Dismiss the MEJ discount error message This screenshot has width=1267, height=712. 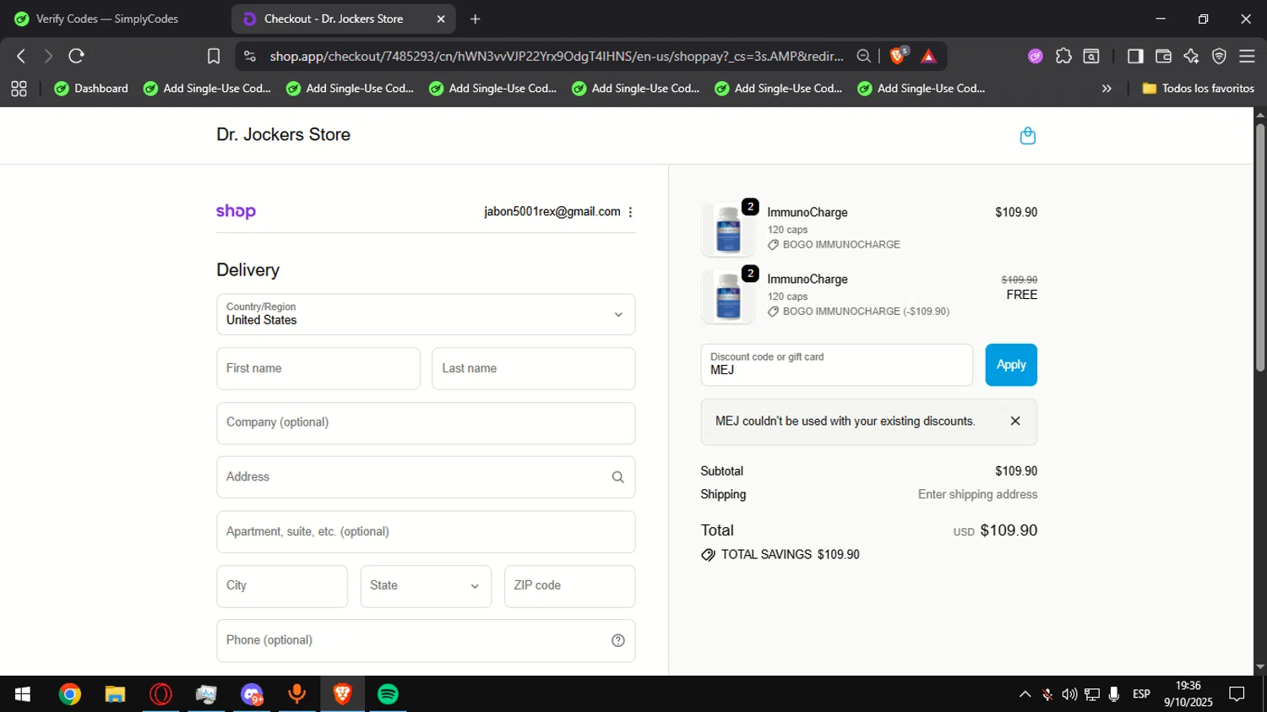1015,421
